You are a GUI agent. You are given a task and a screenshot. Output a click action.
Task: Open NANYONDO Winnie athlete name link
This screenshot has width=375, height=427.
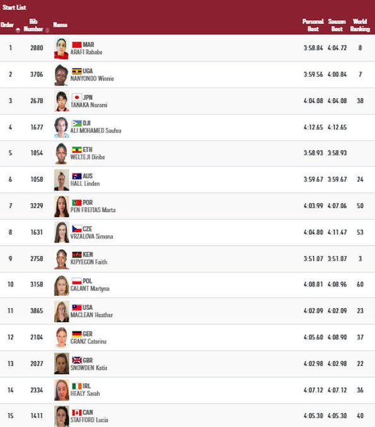tap(92, 78)
